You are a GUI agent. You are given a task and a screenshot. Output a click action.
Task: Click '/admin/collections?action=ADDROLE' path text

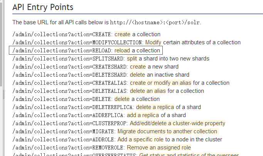pos(63,139)
